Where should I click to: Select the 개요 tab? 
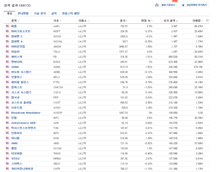(x=10, y=13)
